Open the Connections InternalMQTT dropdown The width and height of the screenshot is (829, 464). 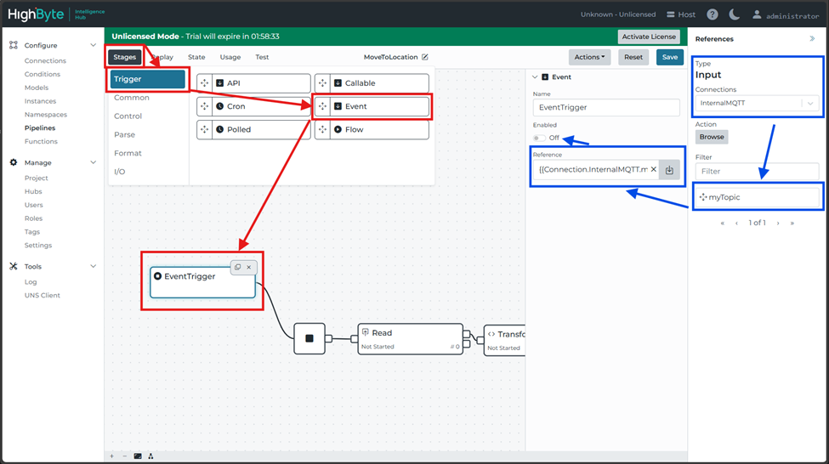pyautogui.click(x=757, y=103)
